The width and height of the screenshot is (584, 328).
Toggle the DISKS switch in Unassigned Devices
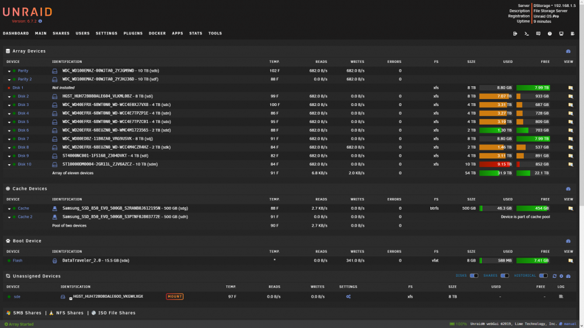pyautogui.click(x=474, y=276)
